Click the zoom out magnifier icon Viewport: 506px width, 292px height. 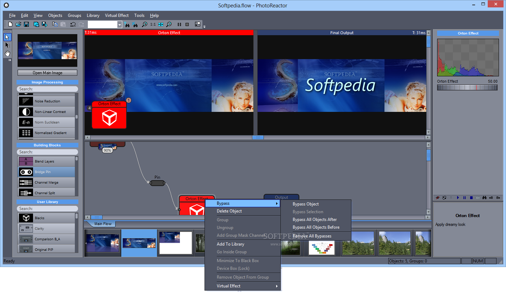point(169,24)
